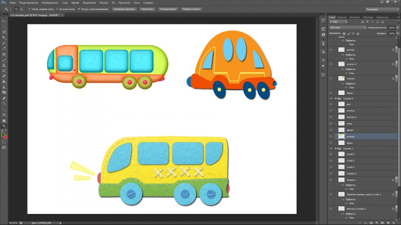Hide the 'колеса' layer

pos(331,110)
